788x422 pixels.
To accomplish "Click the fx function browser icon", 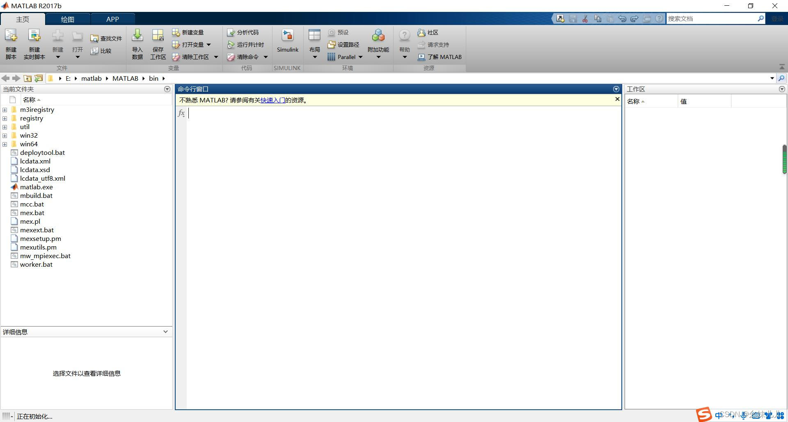I will coord(181,113).
